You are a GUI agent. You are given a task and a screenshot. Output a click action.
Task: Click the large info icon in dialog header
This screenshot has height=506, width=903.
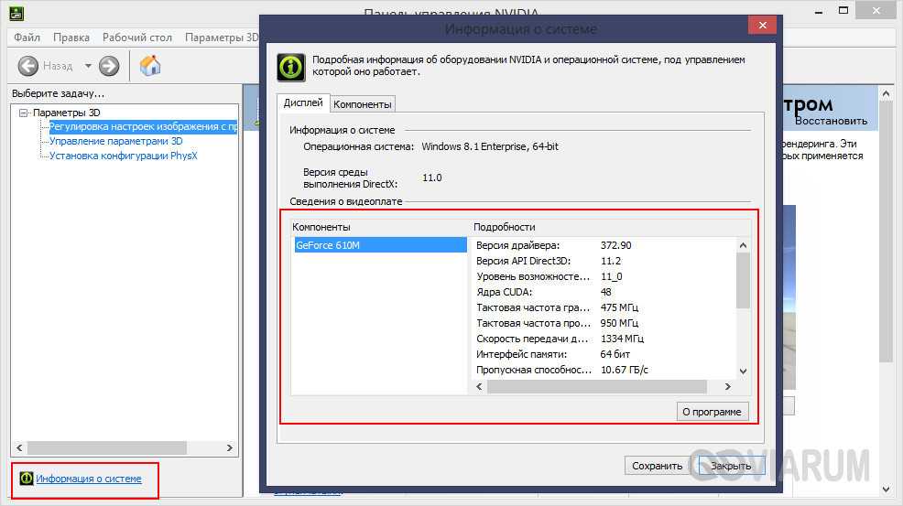point(290,67)
